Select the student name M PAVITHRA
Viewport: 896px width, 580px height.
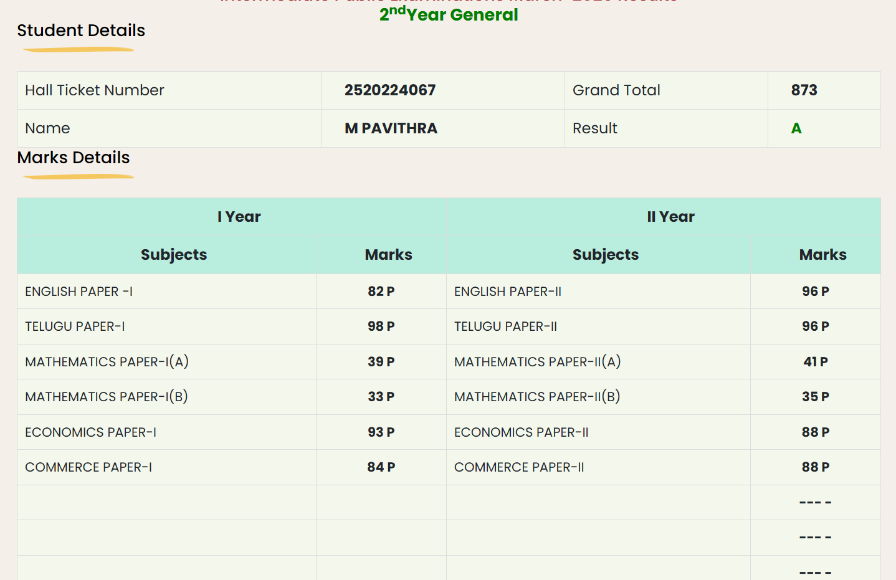click(x=391, y=128)
